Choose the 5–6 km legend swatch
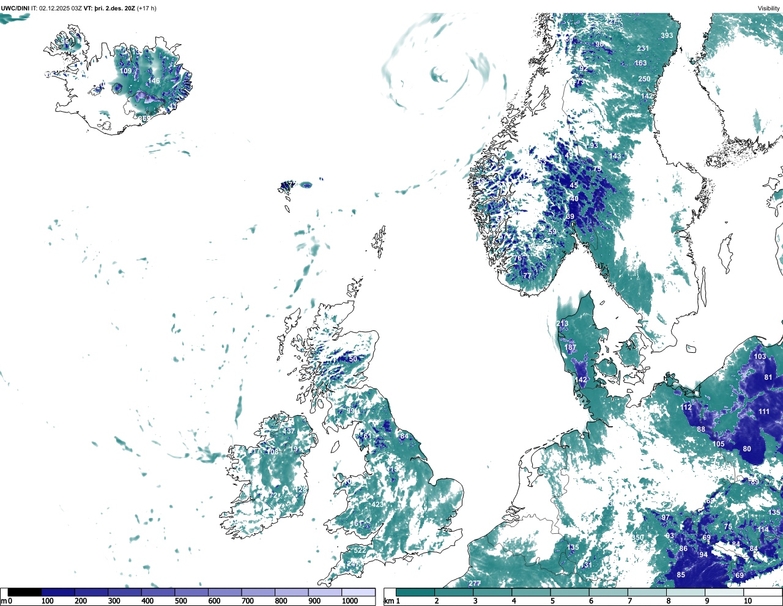The height and width of the screenshot is (606, 783). click(570, 592)
